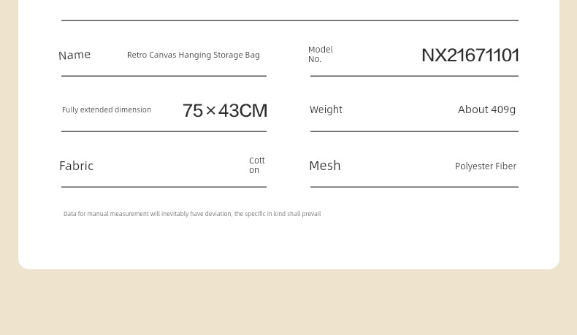Select model number NX21671101
The width and height of the screenshot is (577, 335).
(x=470, y=55)
